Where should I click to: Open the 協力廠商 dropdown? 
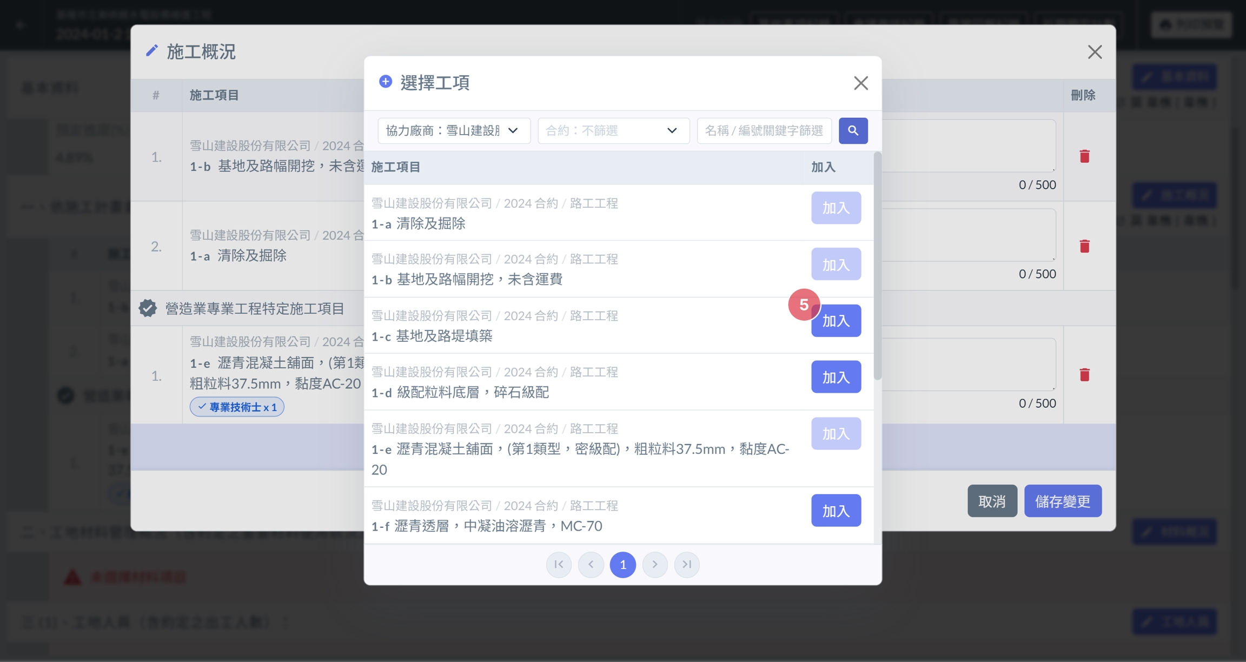click(453, 130)
